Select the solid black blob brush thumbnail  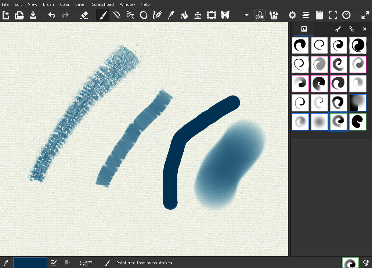(x=357, y=121)
